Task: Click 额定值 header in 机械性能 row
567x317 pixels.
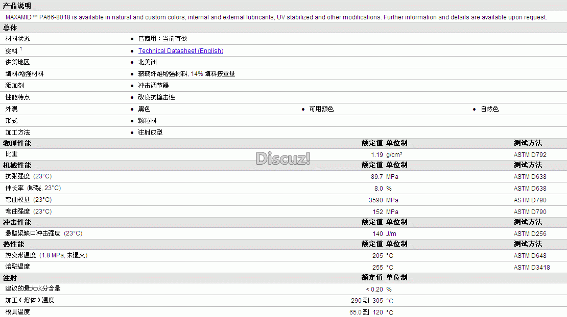Action: point(372,165)
